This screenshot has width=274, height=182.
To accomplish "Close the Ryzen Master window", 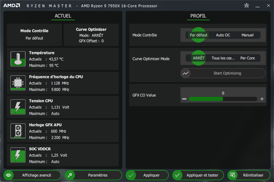I will (x=269, y=5).
